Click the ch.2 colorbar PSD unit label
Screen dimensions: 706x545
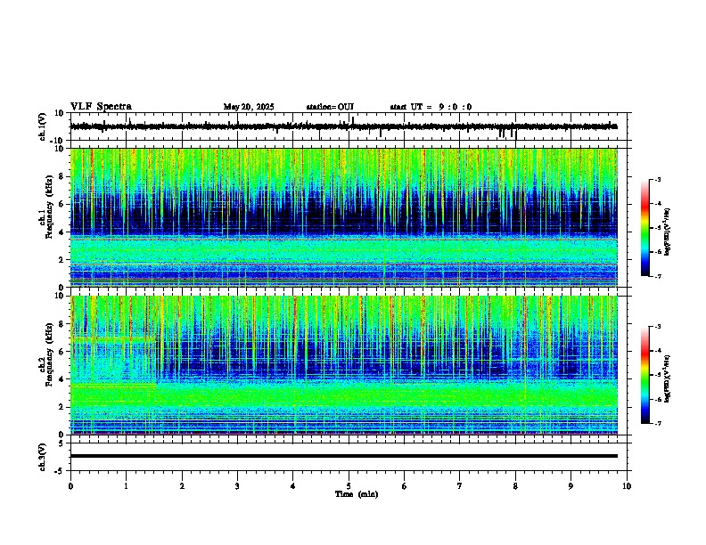tap(667, 378)
